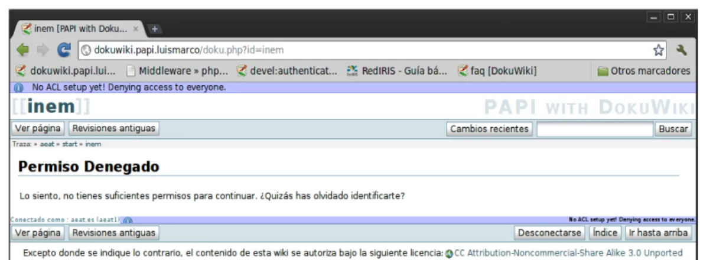The width and height of the screenshot is (703, 260).
Task: Open inem in breadcrumb trail
Action: tap(93, 144)
